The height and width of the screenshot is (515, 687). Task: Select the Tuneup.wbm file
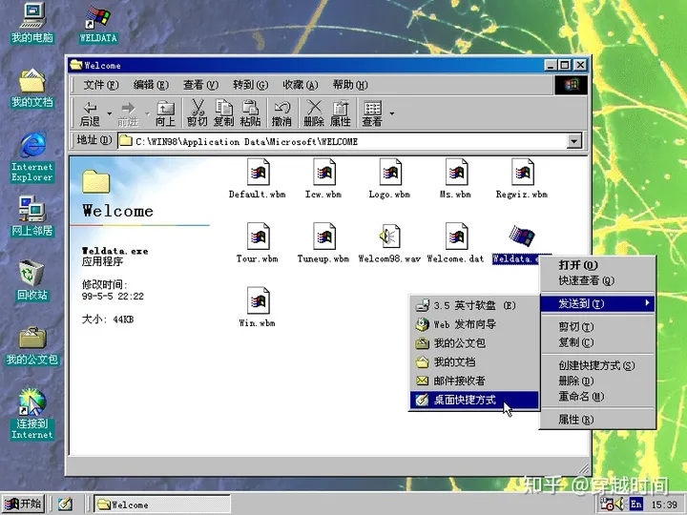coord(323,243)
